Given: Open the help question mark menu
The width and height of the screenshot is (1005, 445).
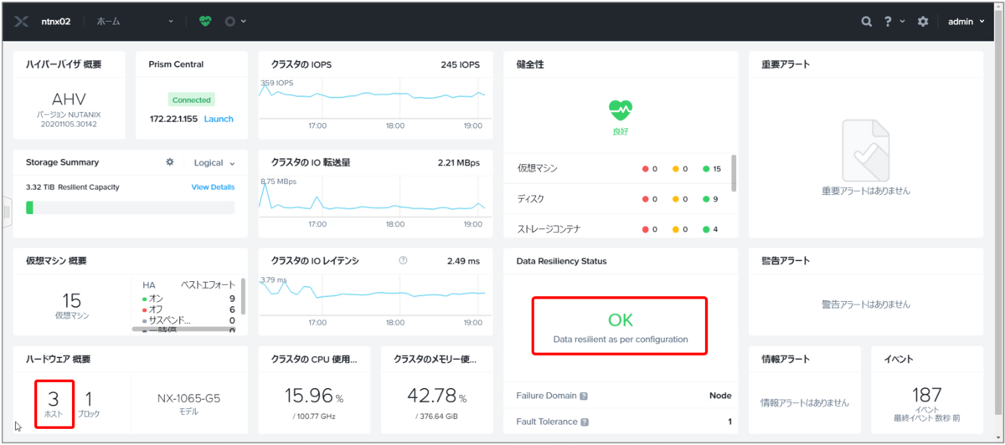Looking at the screenshot, I should click(x=888, y=21).
